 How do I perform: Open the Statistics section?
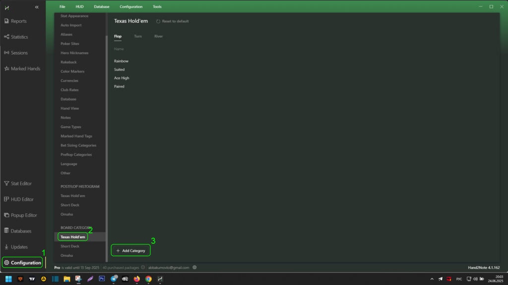(16, 37)
